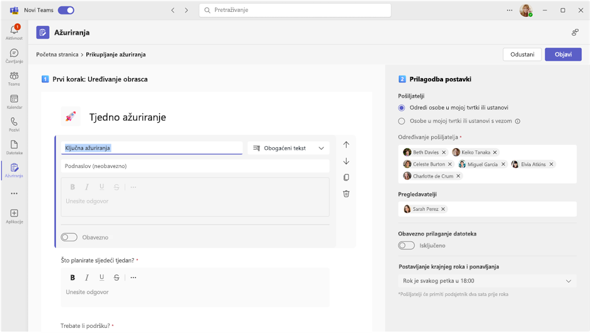
Task: Open more options ellipsis in sidebar
Action: point(14,193)
